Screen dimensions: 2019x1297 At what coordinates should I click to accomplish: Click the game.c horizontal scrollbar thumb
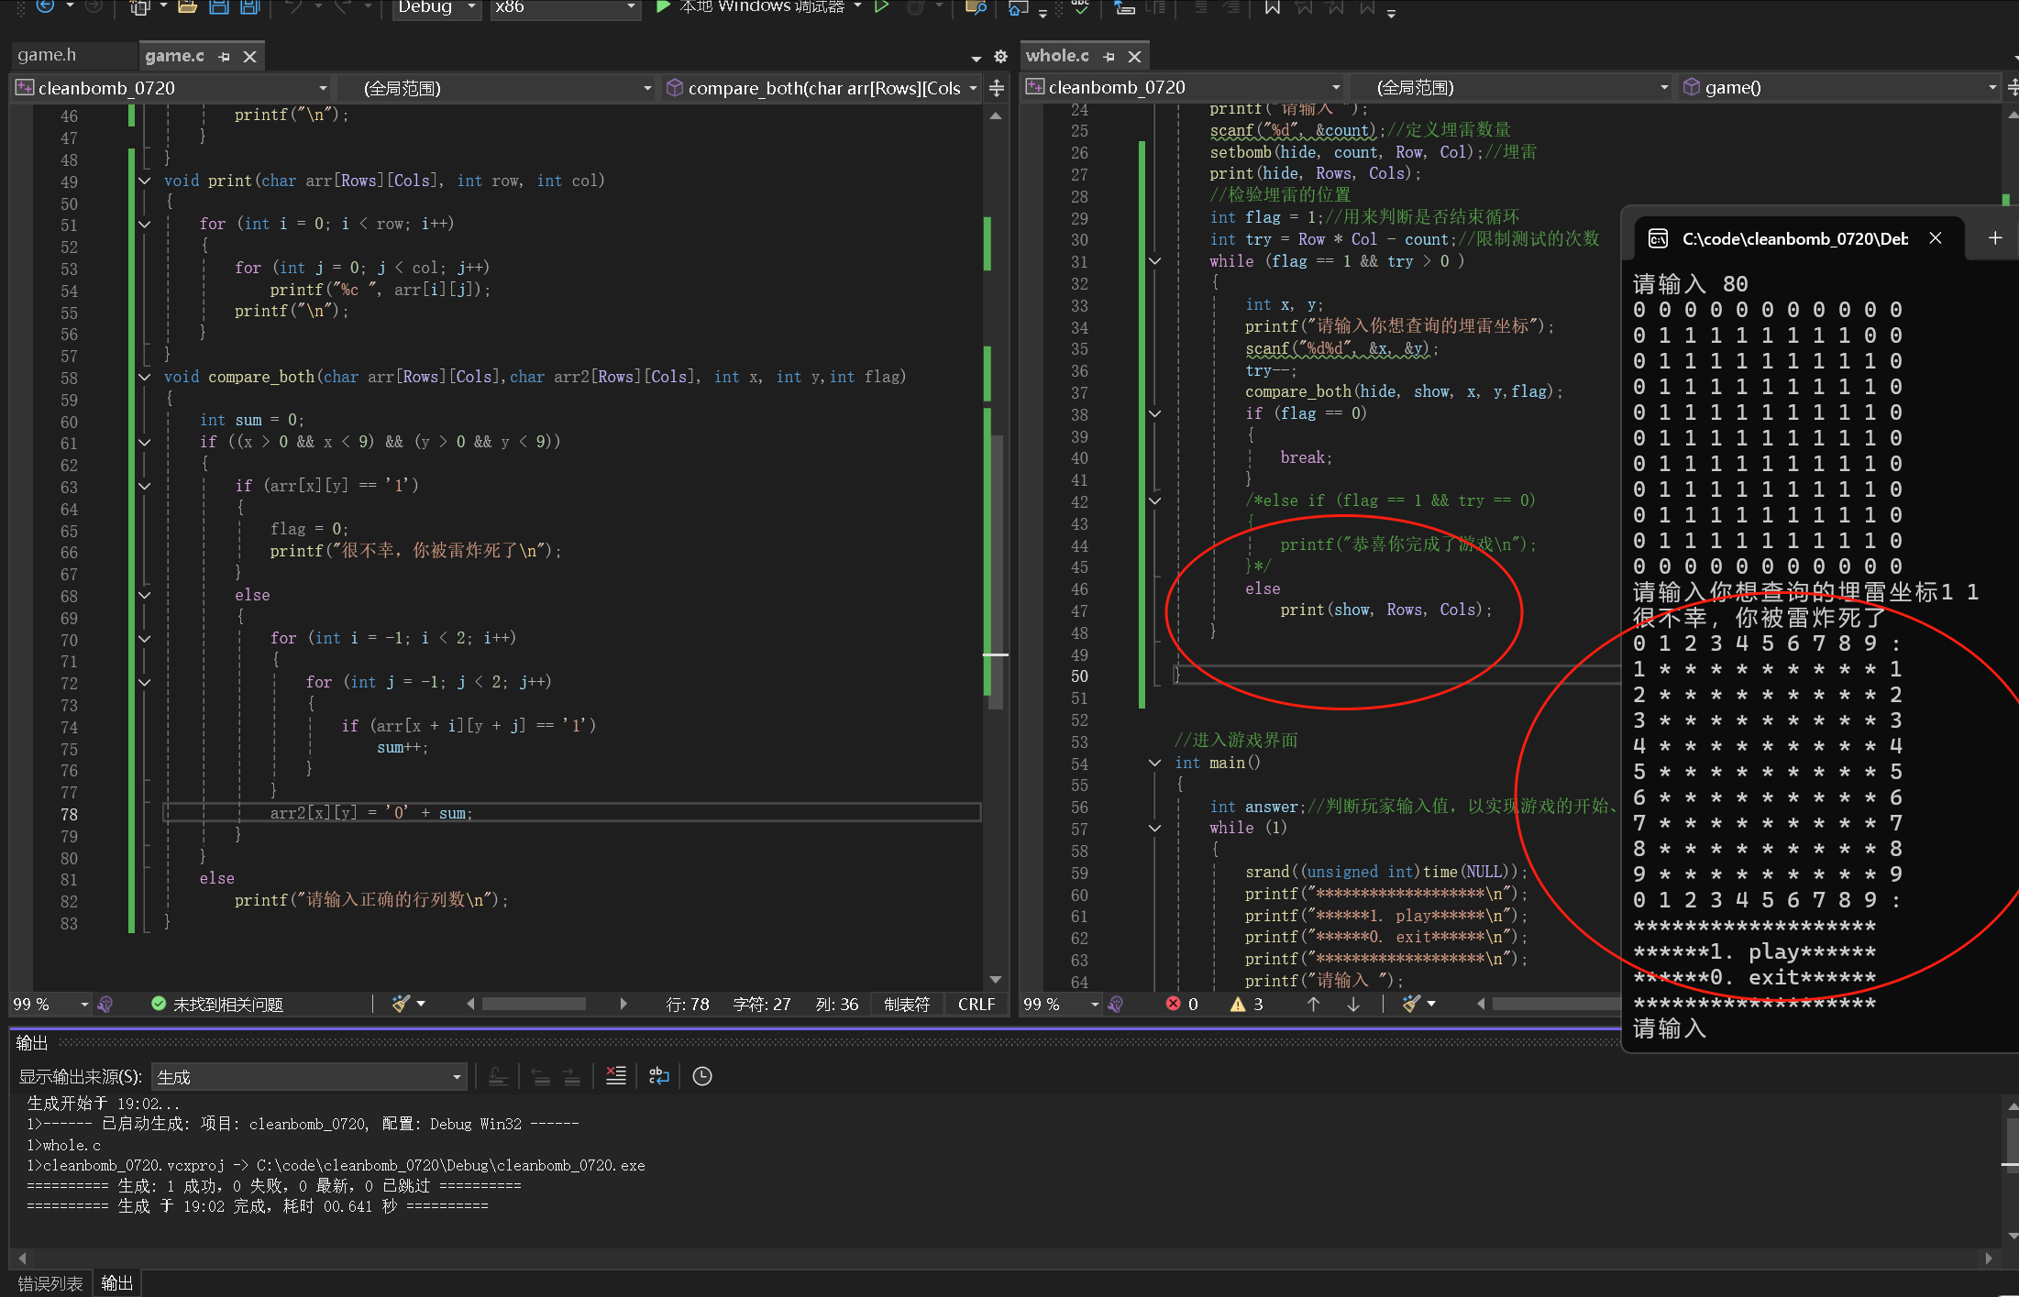534,1004
